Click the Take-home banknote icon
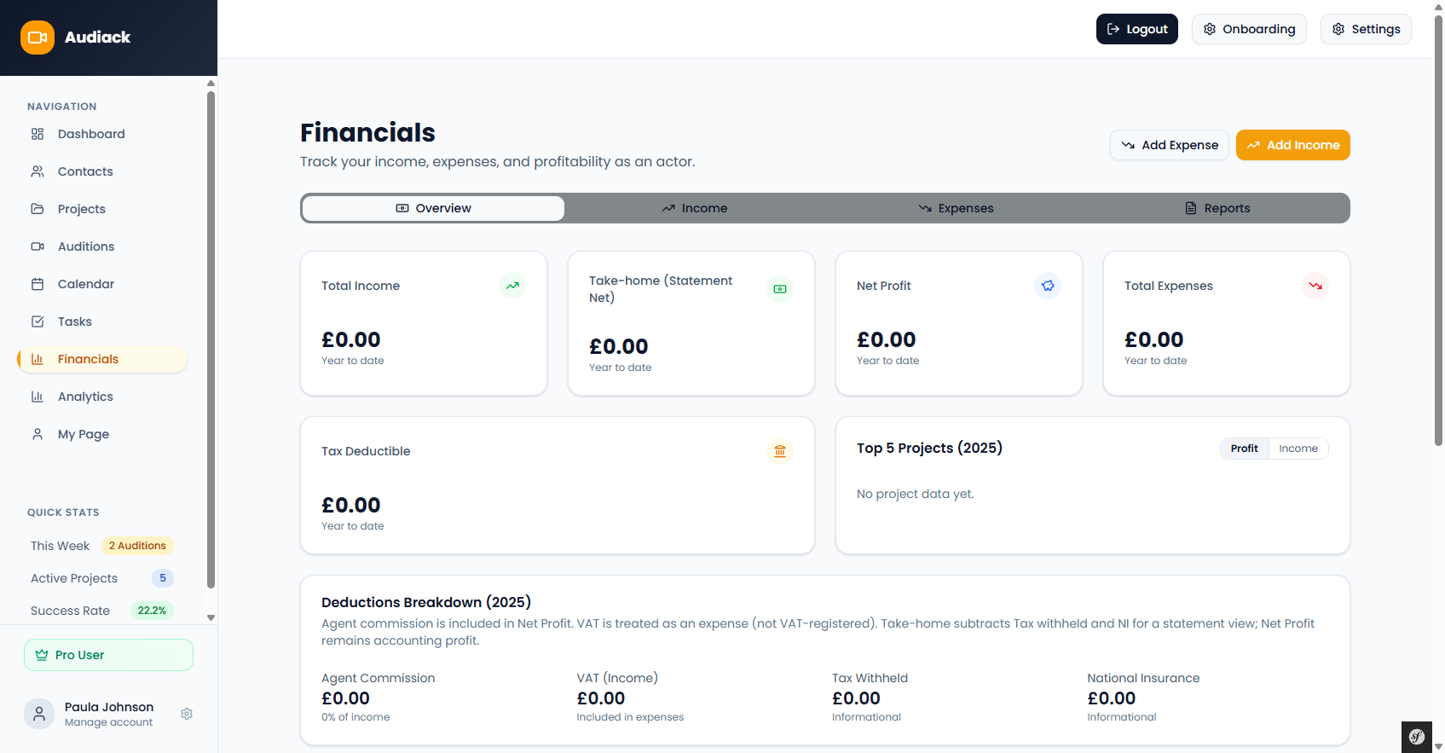 pos(780,289)
